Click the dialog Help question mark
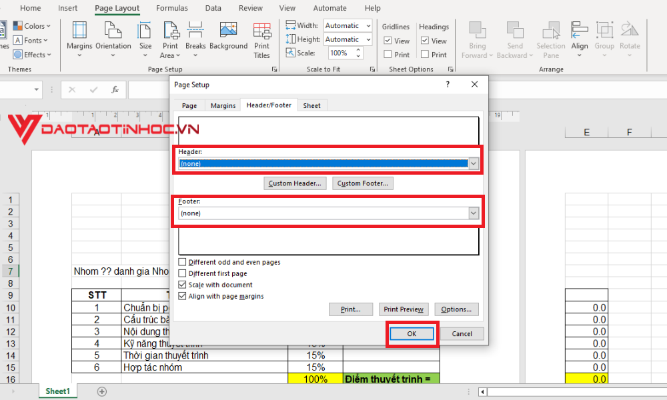The height and width of the screenshot is (400, 667). tap(448, 84)
